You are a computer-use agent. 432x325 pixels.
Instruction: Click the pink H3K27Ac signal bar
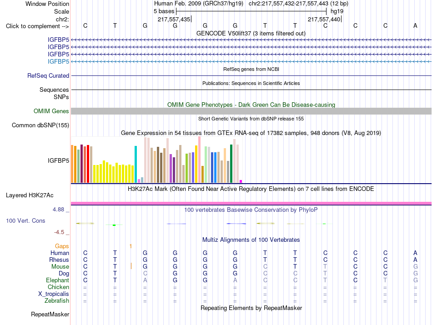coord(251,203)
